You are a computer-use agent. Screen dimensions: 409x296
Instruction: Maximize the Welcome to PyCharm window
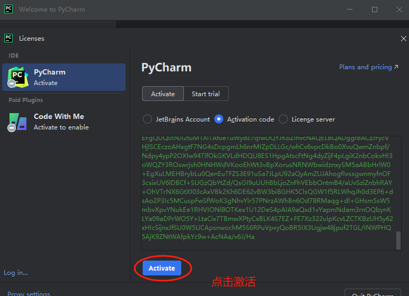(x=375, y=10)
